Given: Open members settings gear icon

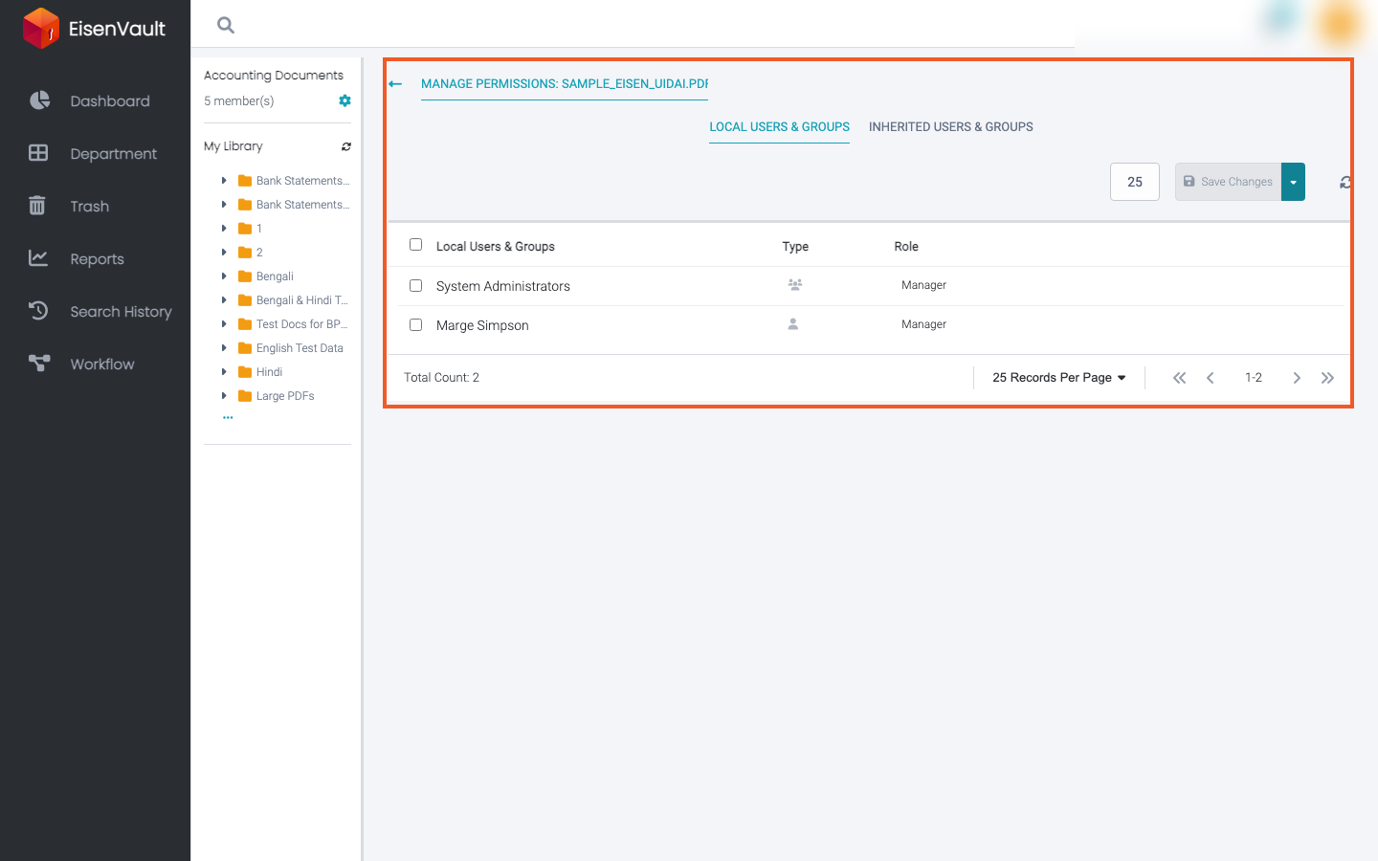Looking at the screenshot, I should point(344,100).
